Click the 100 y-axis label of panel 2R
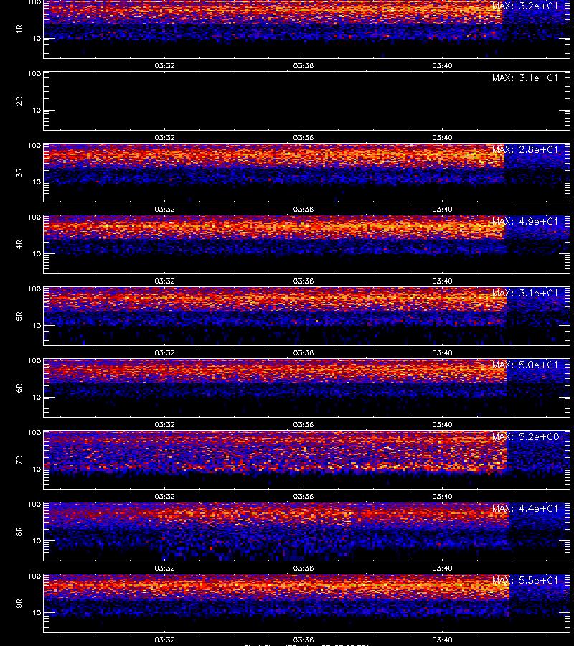Viewport: 574px width, 646px height. tap(34, 74)
